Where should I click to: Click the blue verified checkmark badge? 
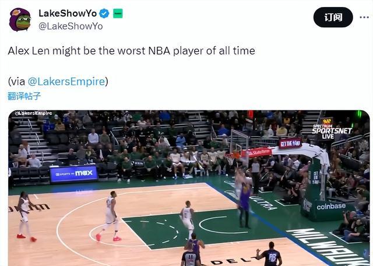click(x=104, y=13)
